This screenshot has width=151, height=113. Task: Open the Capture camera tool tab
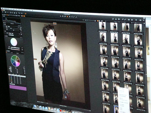[x=4, y=15]
